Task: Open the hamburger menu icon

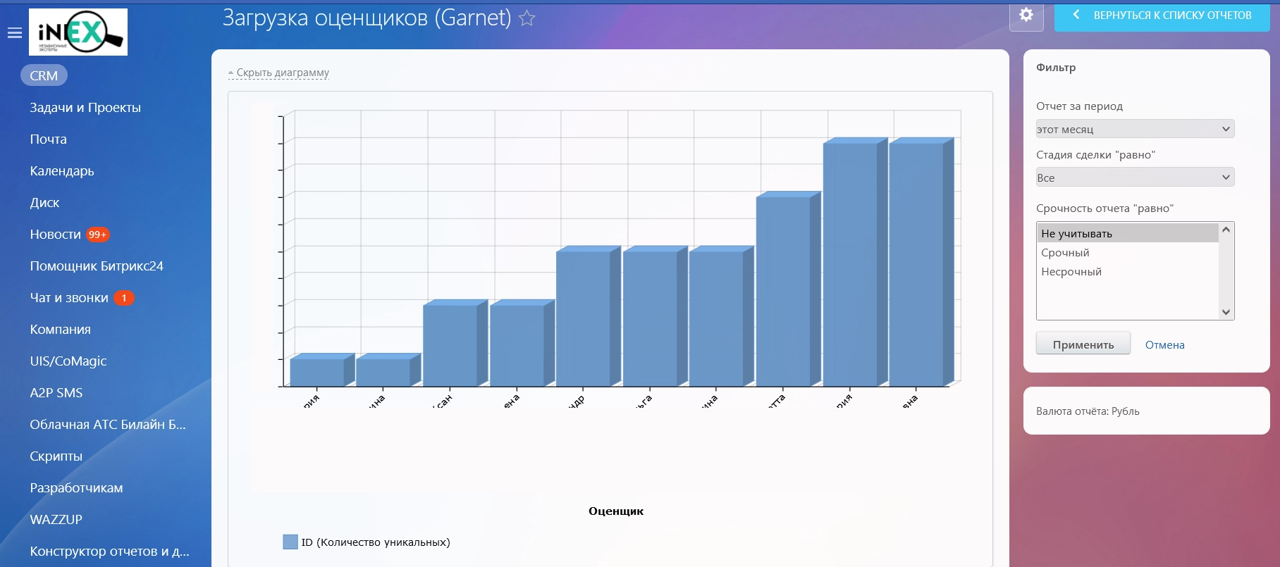Action: (x=15, y=32)
